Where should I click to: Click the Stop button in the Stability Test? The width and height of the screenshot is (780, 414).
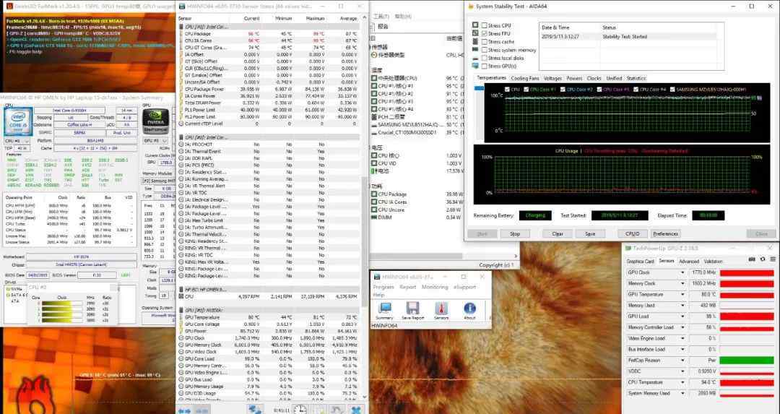(x=515, y=233)
